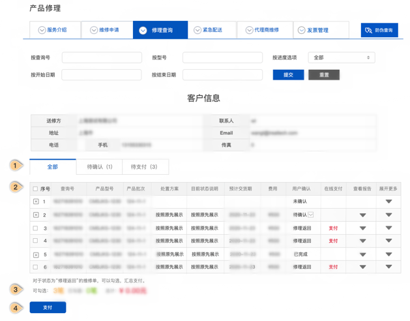This screenshot has height=321, width=410.
Task: Click the 防伪查询 shield icon button
Action: click(369, 30)
